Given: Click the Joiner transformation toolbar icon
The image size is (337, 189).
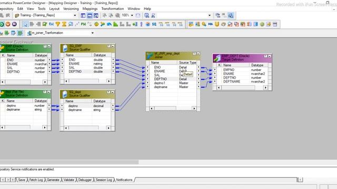Looking at the screenshot, I should (x=103, y=24).
